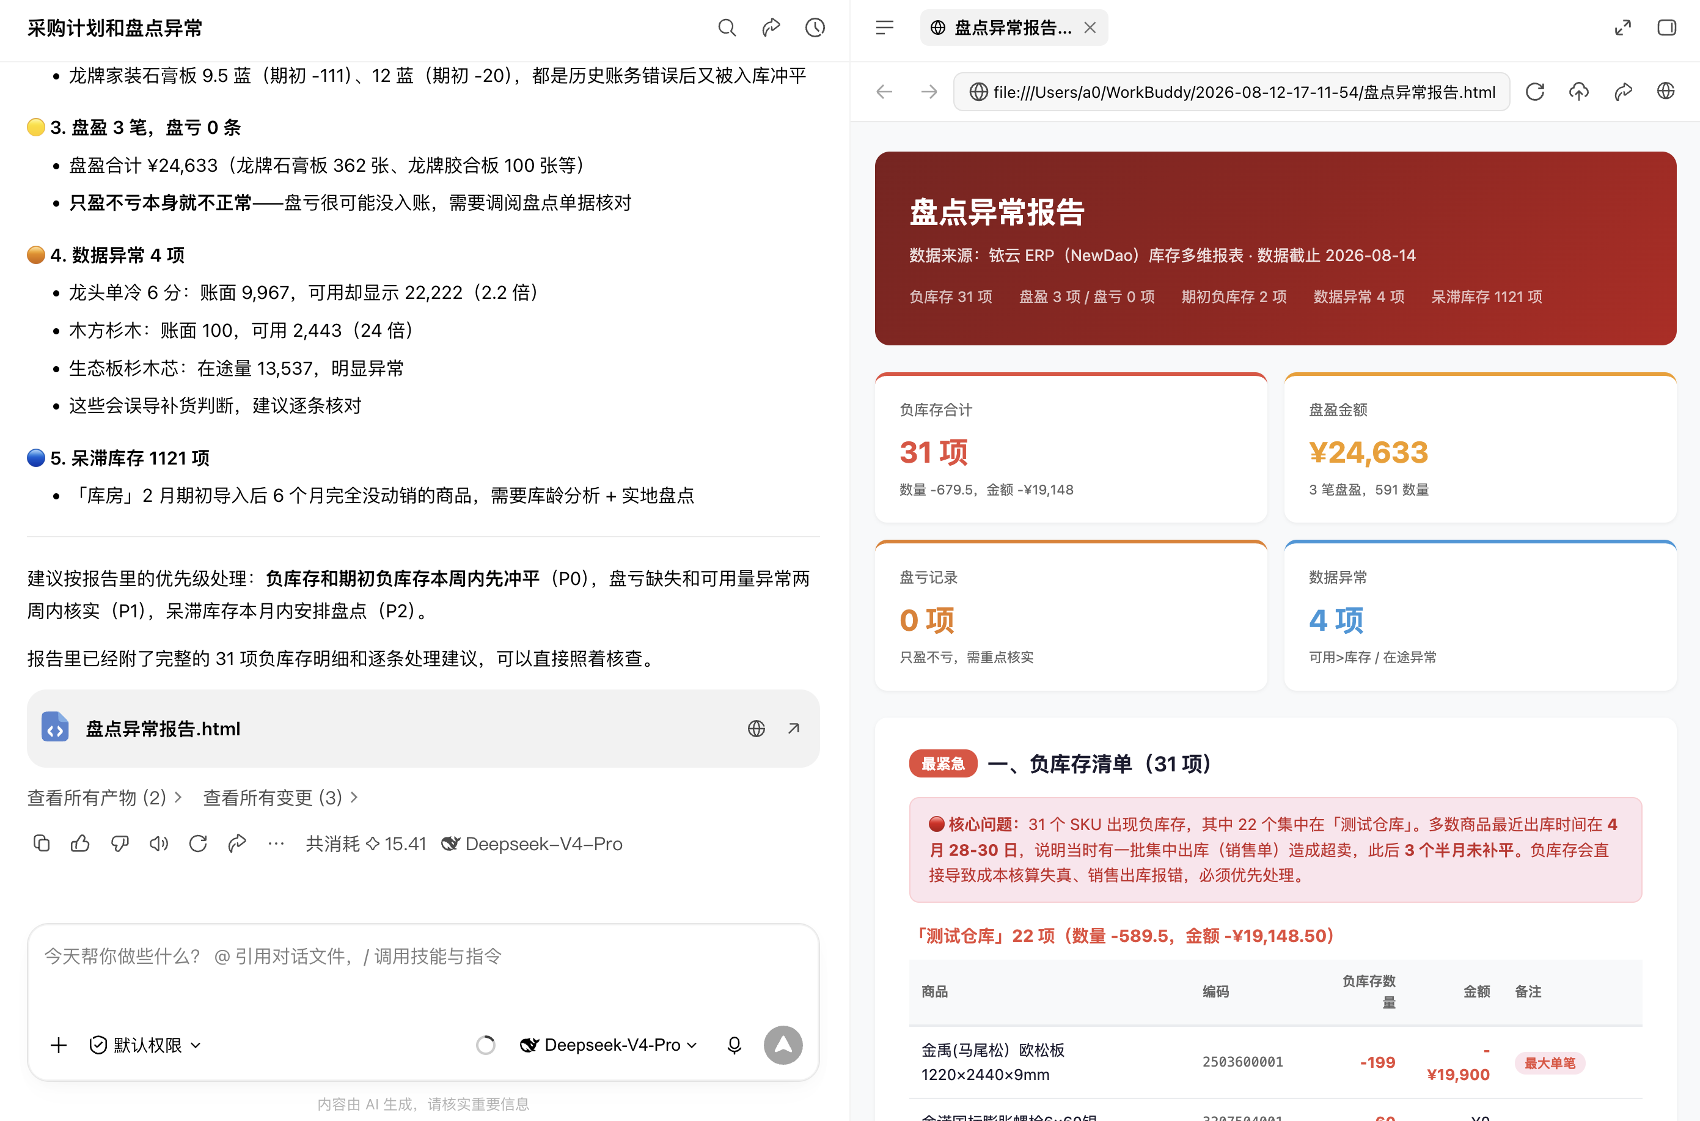Upload the report to cloud
Screen dimensions: 1700x1121
pos(1578,92)
